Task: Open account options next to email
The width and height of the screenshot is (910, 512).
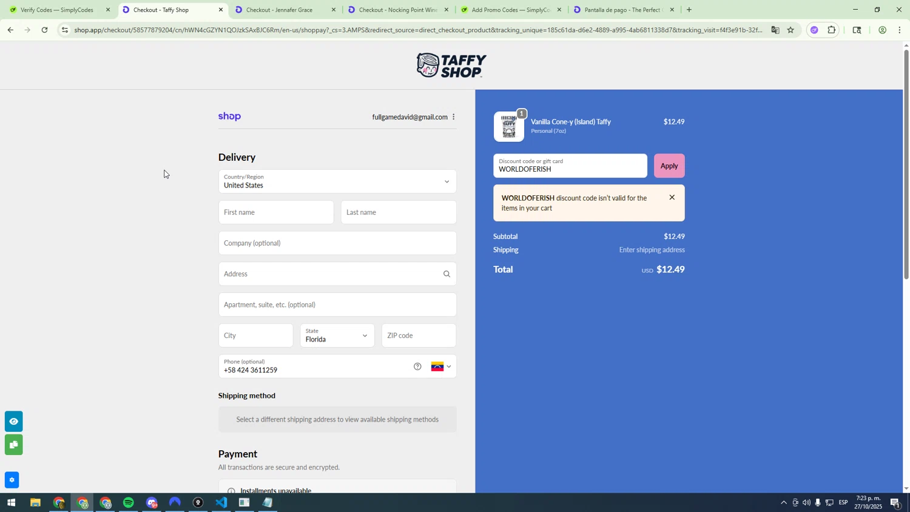Action: pos(453,117)
